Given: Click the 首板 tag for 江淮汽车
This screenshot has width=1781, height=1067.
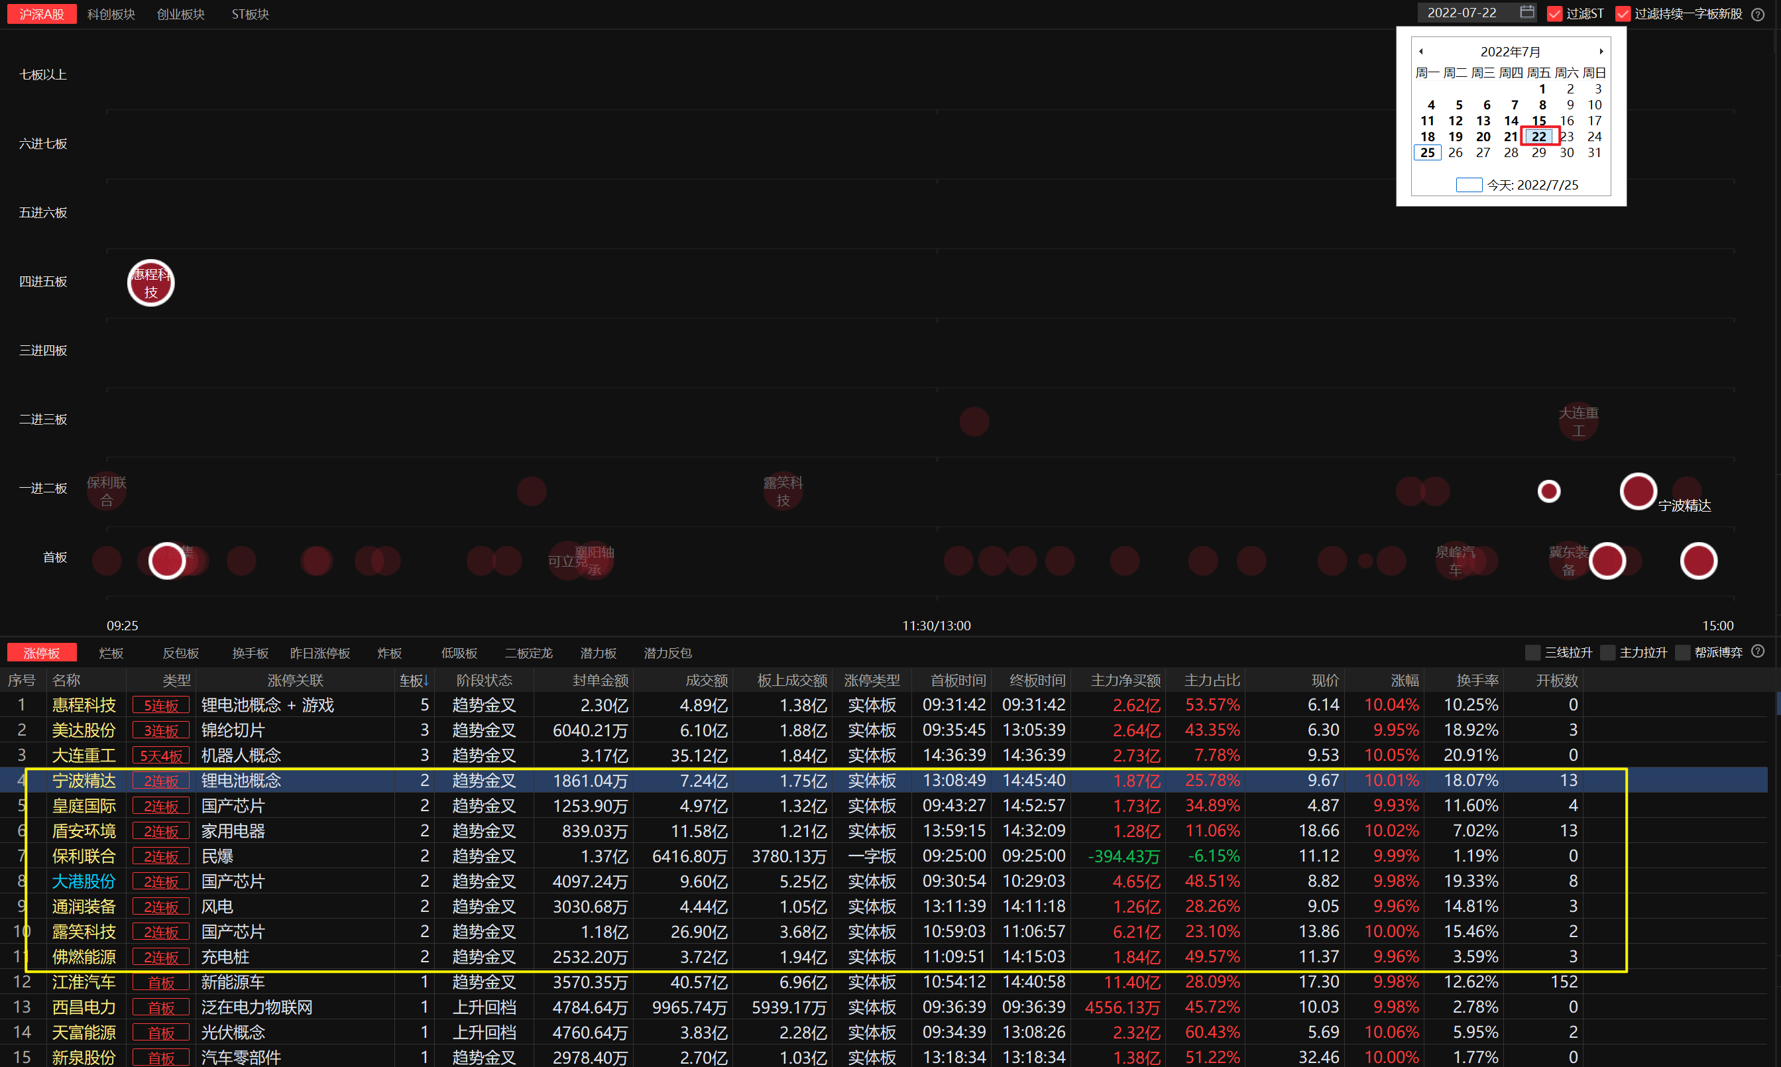Looking at the screenshot, I should (161, 982).
